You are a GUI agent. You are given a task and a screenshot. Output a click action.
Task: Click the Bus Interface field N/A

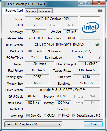(80, 57)
